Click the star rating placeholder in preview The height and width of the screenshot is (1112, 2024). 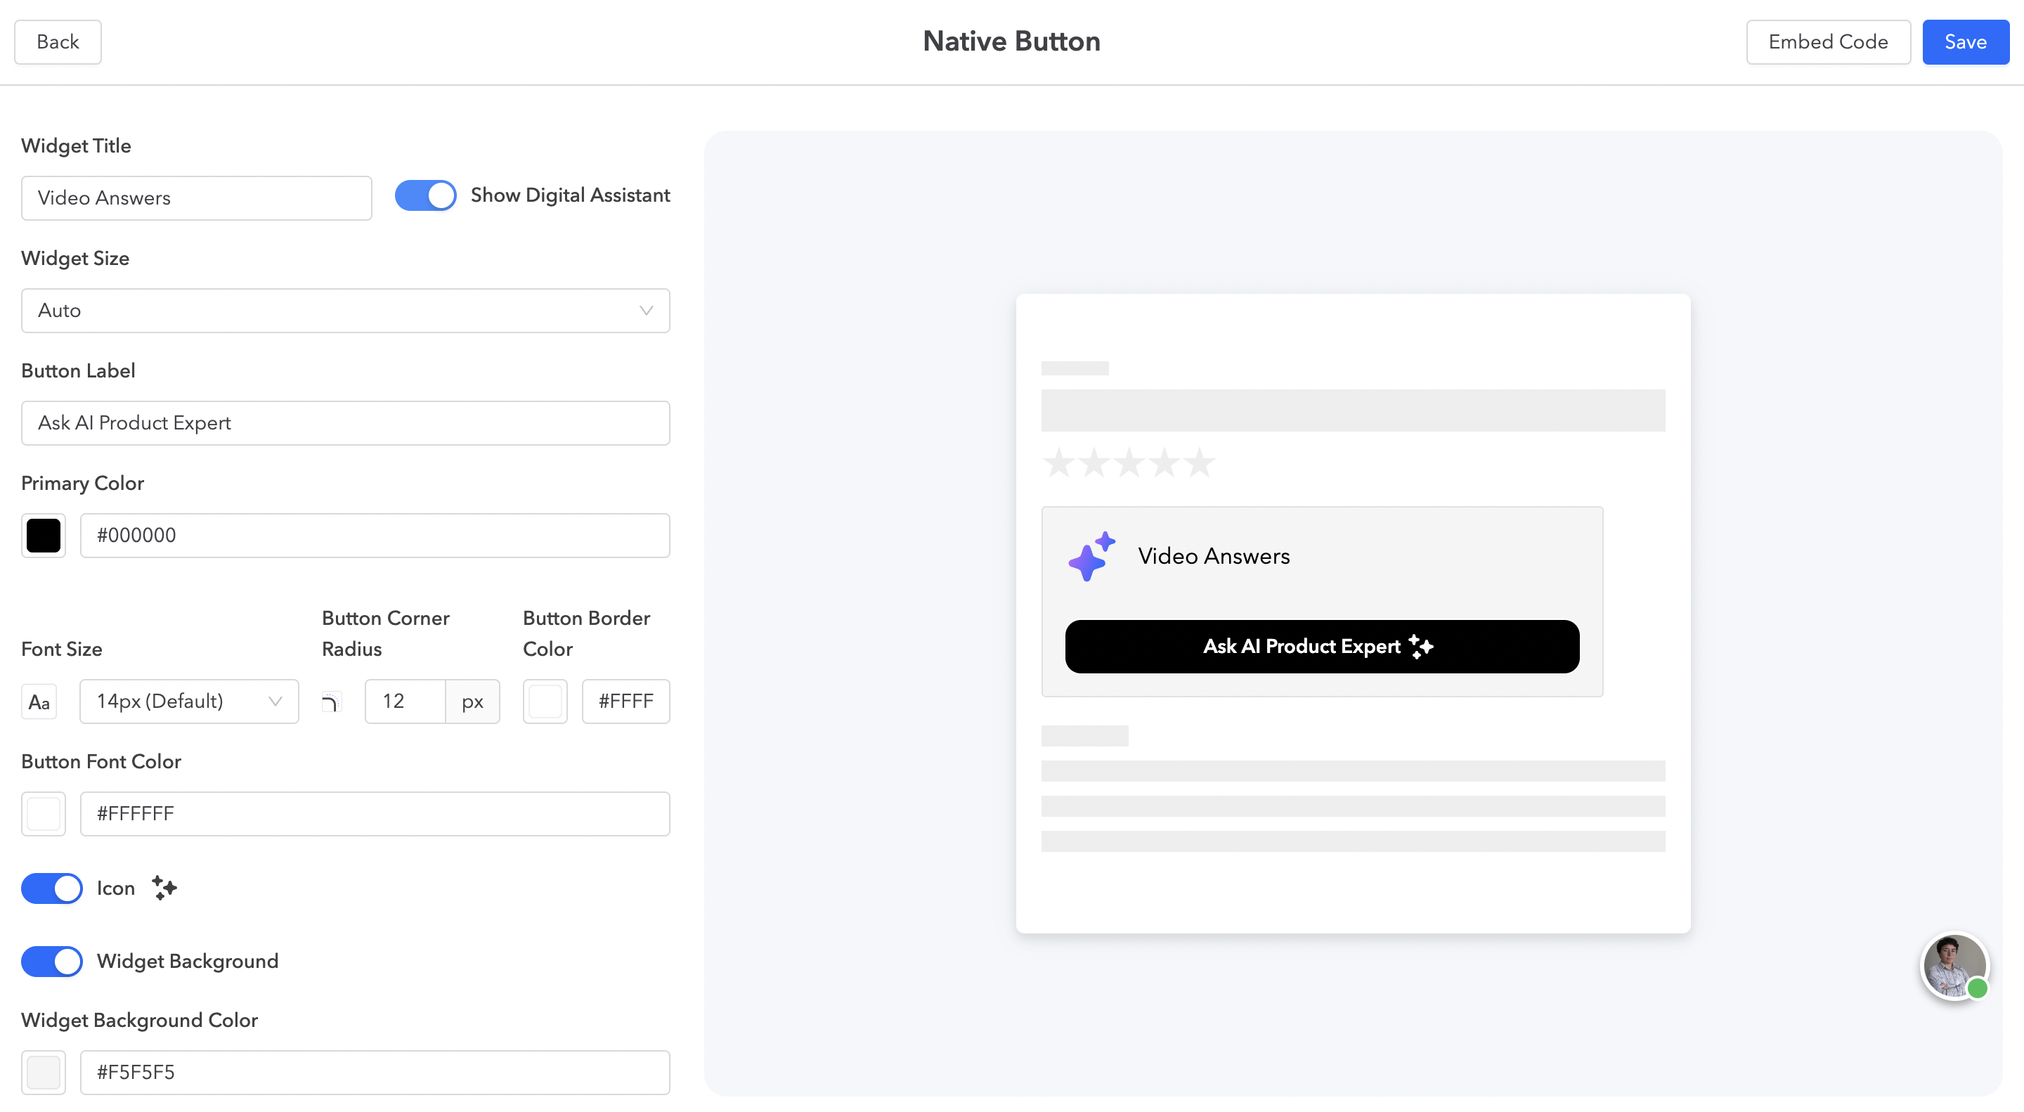1128,463
